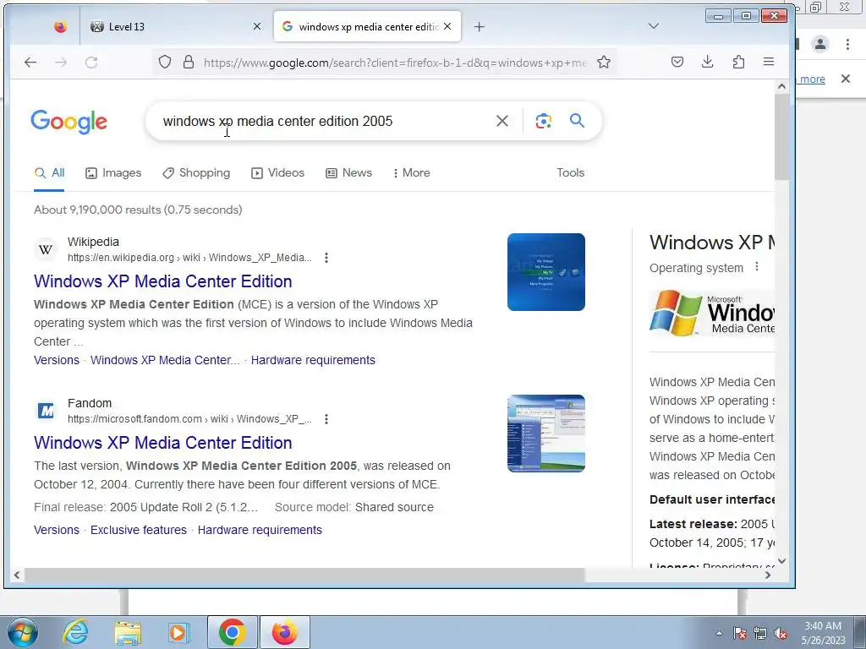Switch to the Shopping results tab

(x=196, y=172)
